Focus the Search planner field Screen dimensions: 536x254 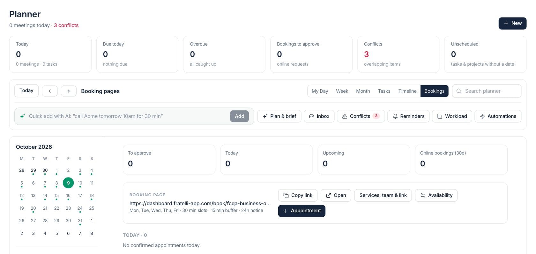coord(487,91)
